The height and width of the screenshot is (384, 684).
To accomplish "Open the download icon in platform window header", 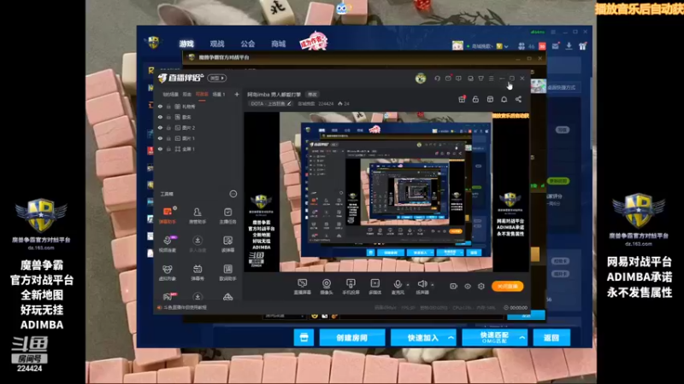I will point(569,46).
